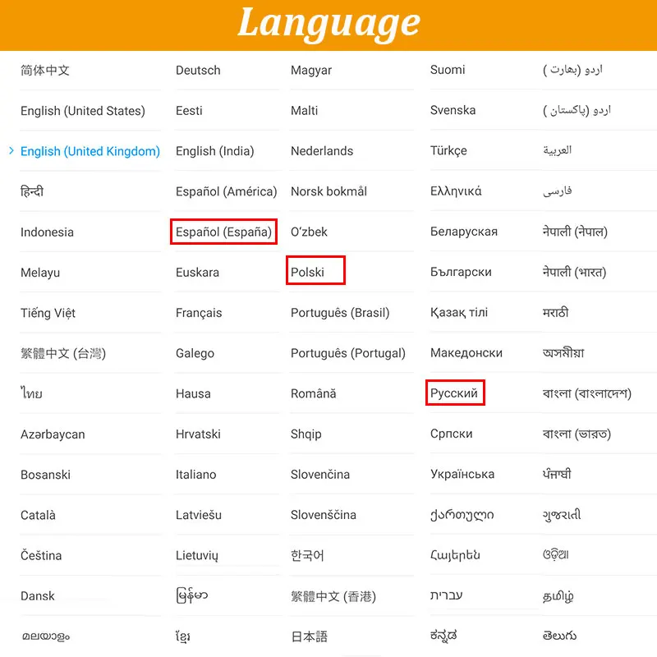
Task: Choose Indonesia as the language
Action: tap(47, 232)
